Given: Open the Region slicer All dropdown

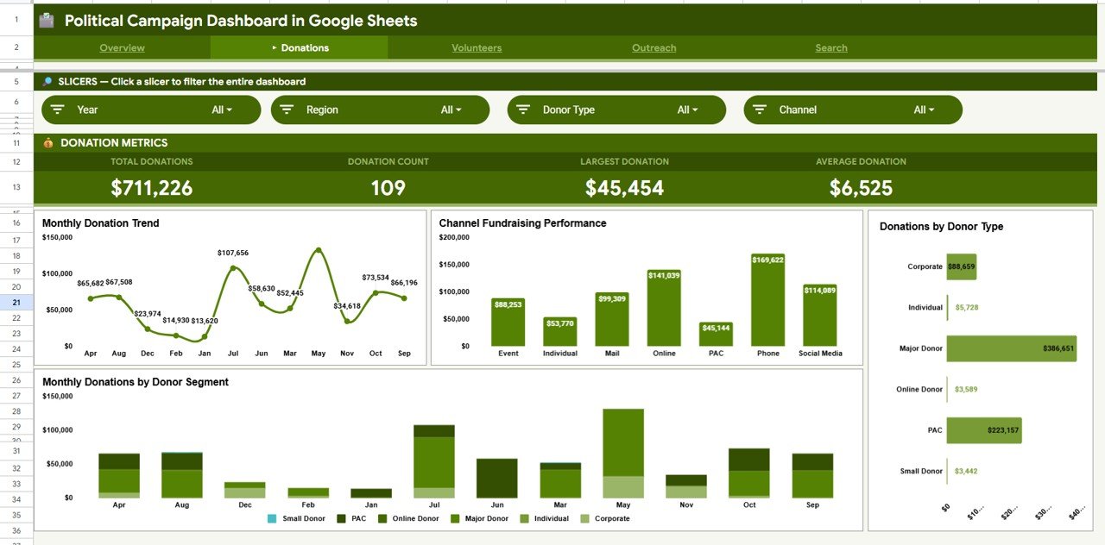Looking at the screenshot, I should tap(451, 110).
